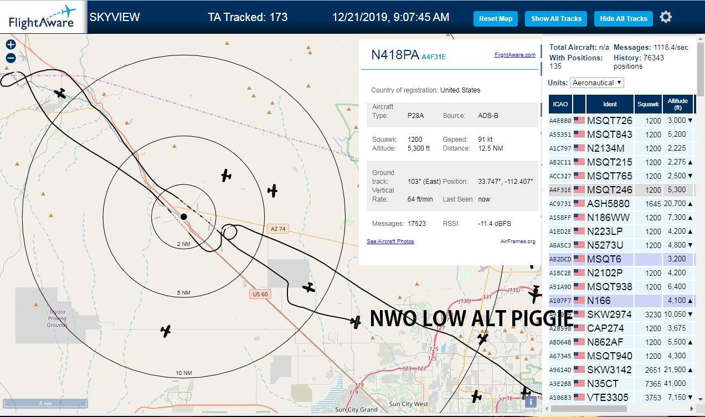Reset the map view
The width and height of the screenshot is (705, 417).
coord(496,18)
